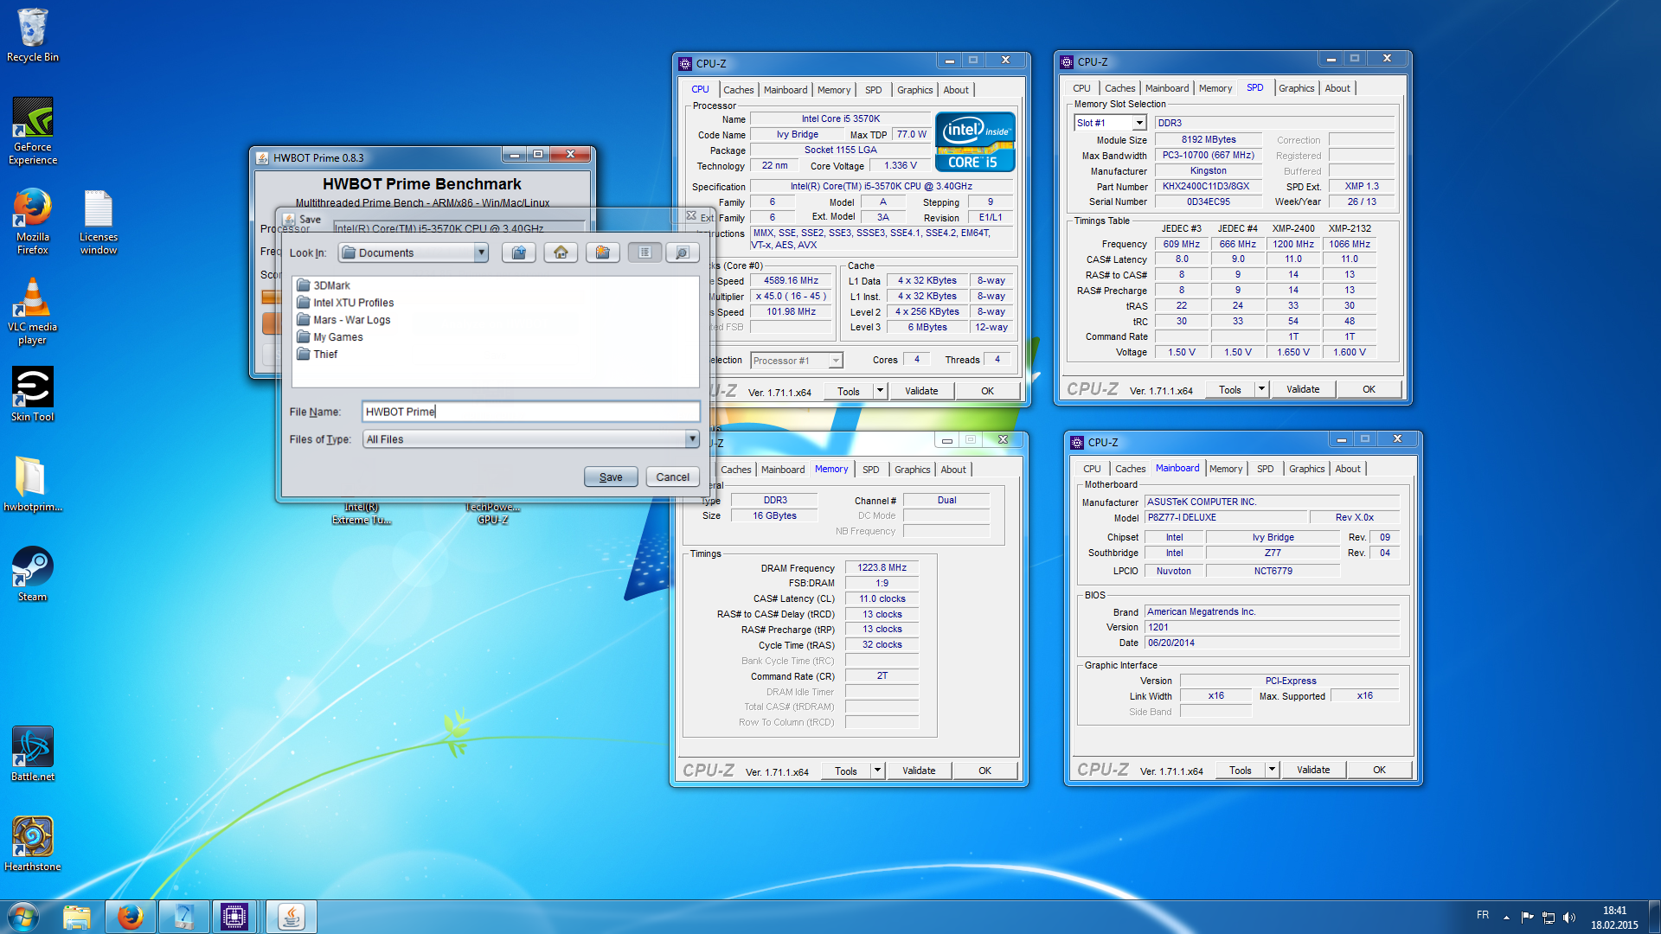Launch GeForce Experience from desktop

click(x=33, y=130)
